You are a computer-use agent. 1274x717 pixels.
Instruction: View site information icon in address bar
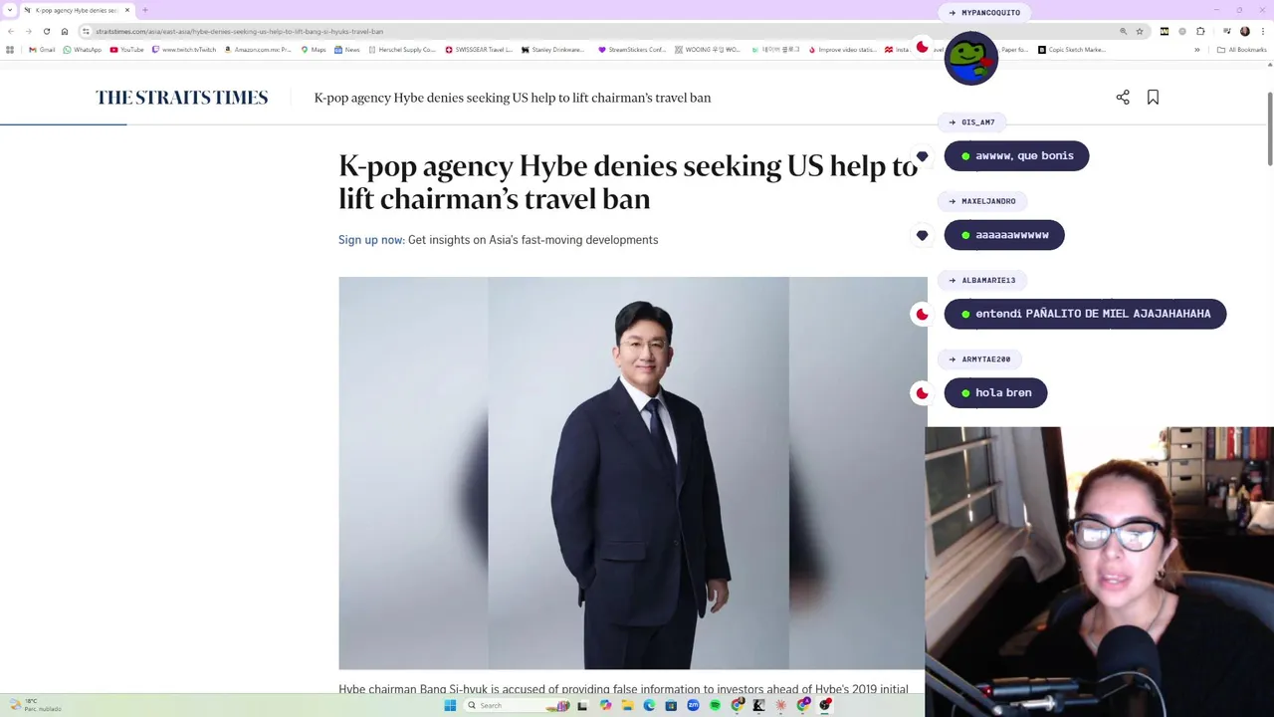[x=87, y=31]
